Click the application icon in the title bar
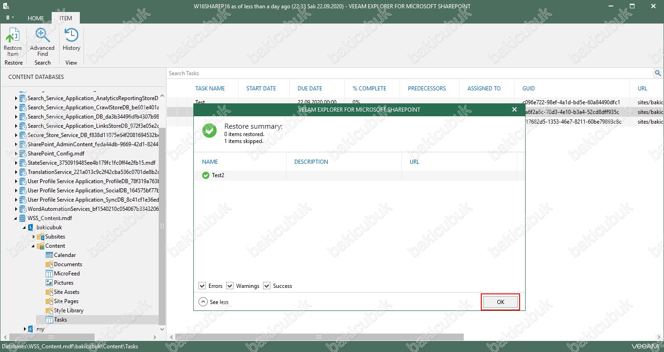 point(6,6)
